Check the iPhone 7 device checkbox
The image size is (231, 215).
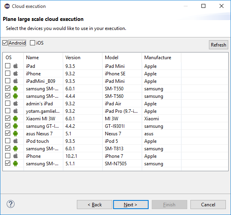point(7,156)
